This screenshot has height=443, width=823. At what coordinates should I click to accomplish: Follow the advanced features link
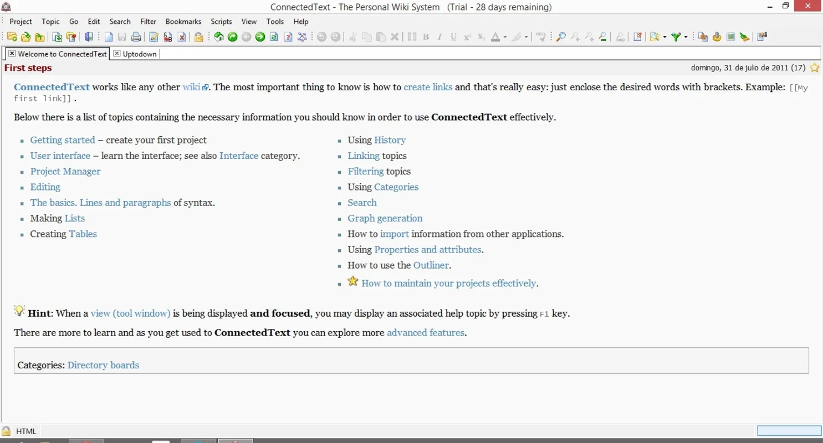[x=425, y=333]
